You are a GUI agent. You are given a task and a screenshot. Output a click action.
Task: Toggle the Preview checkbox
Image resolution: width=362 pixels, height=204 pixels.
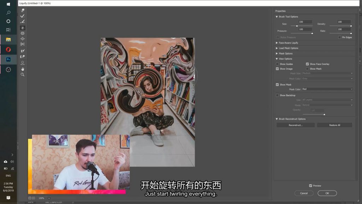310,186
